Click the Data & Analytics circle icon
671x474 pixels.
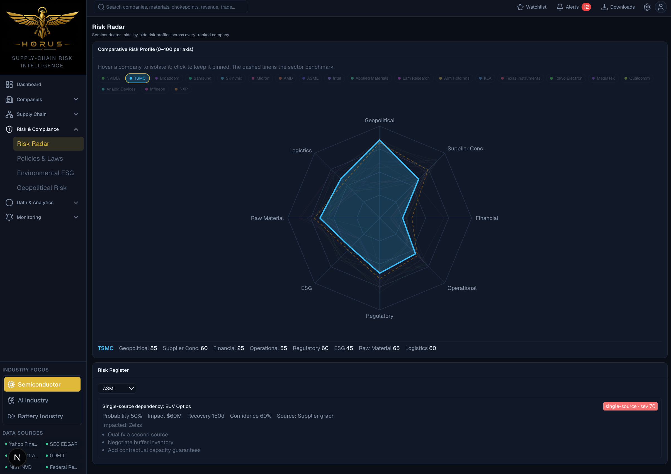pyautogui.click(x=9, y=202)
